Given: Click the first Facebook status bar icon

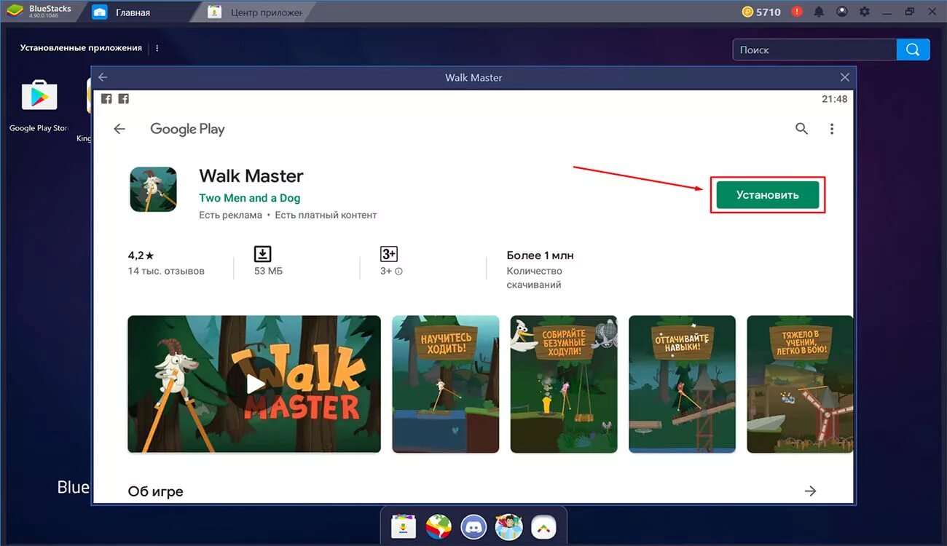Looking at the screenshot, I should click(x=106, y=99).
